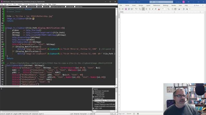Open the Design tab in Word
The image size is (206, 115).
[141, 5]
